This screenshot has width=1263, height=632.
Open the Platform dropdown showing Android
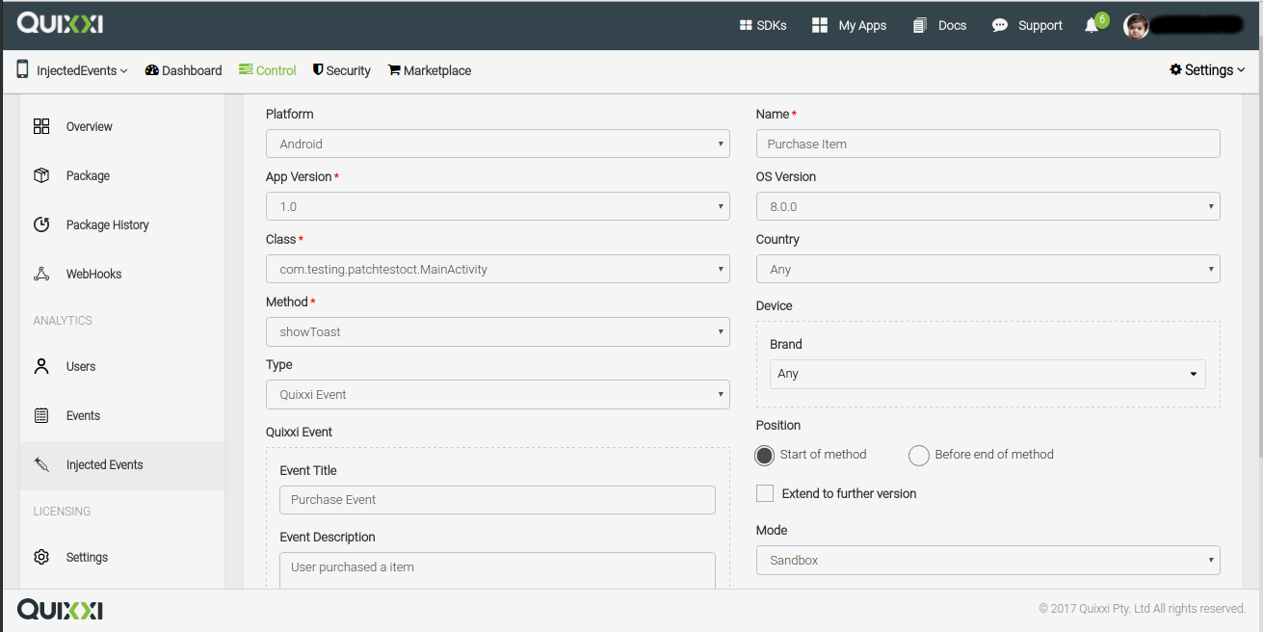pos(497,144)
